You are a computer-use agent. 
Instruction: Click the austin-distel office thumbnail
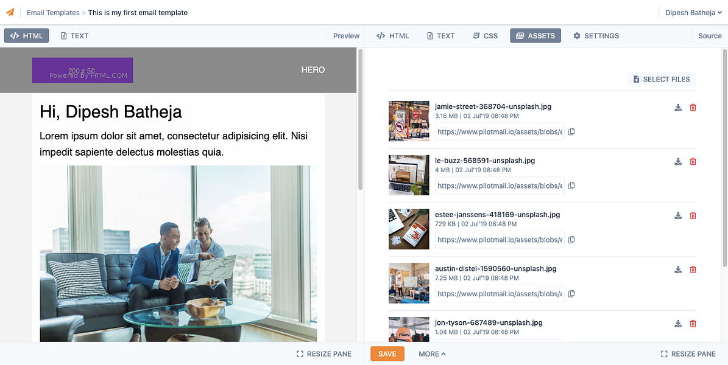409,283
